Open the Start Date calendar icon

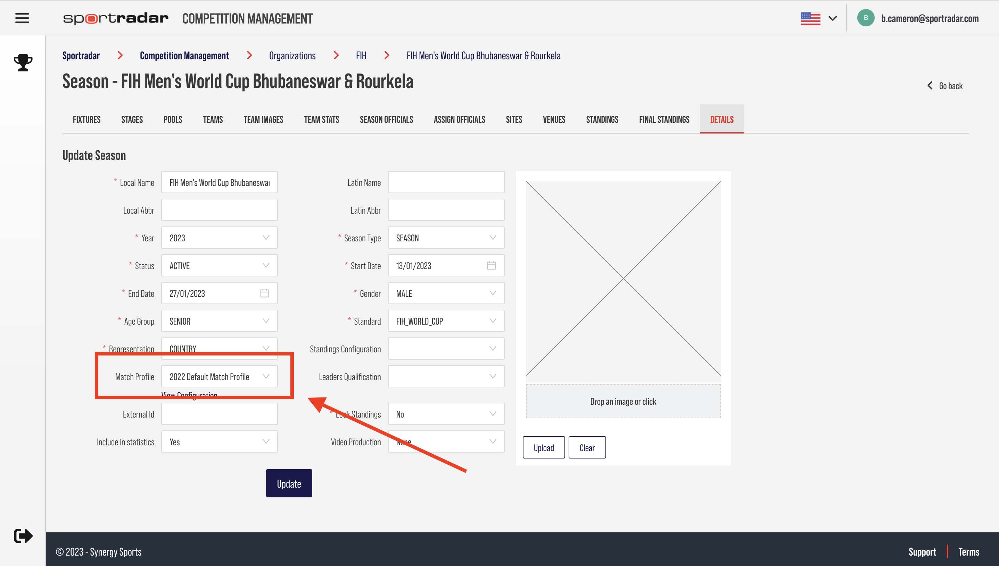coord(491,266)
